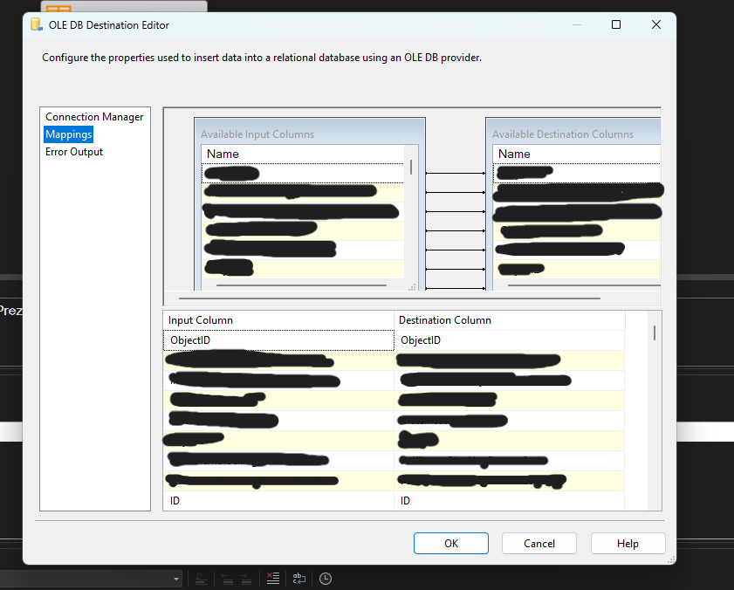
Task: Click Name header in Available Input Columns
Action: 302,154
